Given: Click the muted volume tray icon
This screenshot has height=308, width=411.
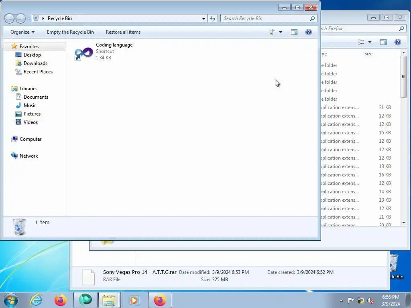Looking at the screenshot, I should click(x=370, y=300).
